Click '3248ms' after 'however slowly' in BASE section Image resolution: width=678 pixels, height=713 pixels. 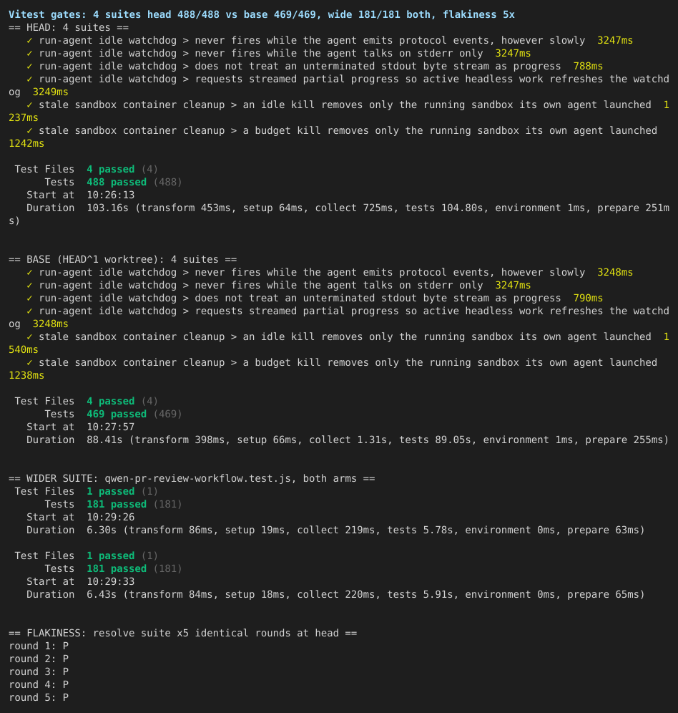(x=615, y=272)
